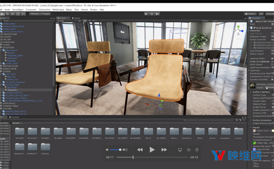Toggle the Receives SSR checkbox
This screenshot has width=274, height=169.
[273, 113]
